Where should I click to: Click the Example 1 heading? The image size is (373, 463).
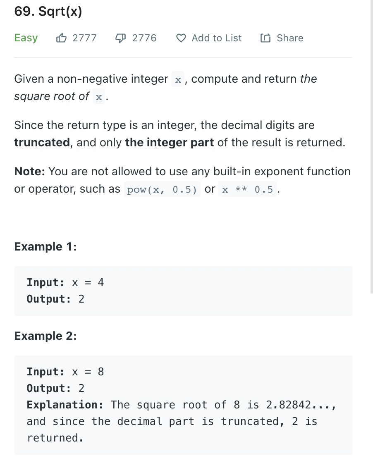coord(45,246)
